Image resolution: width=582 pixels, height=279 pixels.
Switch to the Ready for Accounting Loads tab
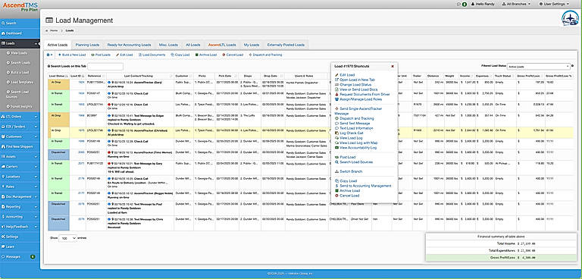pyautogui.click(x=129, y=45)
